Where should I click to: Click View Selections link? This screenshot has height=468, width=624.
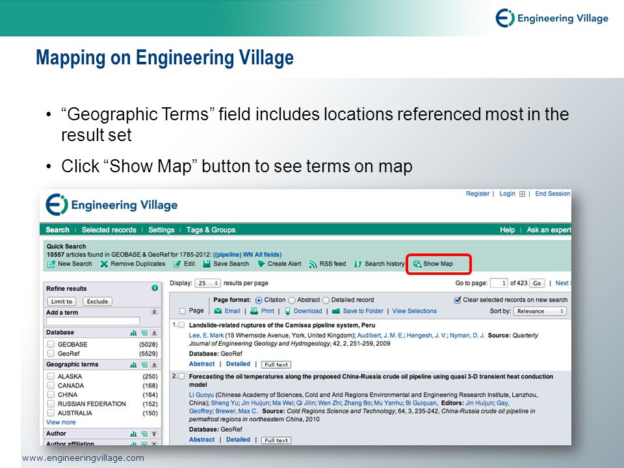click(x=414, y=311)
